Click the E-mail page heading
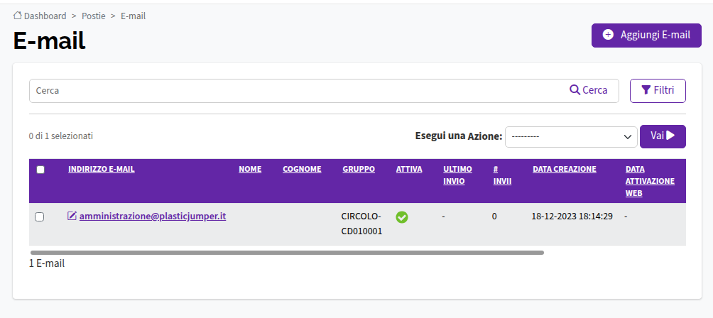Image resolution: width=713 pixels, height=318 pixels. tap(49, 41)
